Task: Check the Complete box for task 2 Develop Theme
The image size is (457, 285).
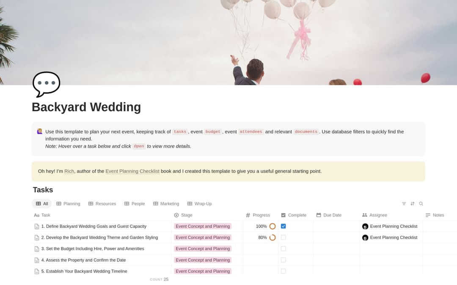Action: 283,238
